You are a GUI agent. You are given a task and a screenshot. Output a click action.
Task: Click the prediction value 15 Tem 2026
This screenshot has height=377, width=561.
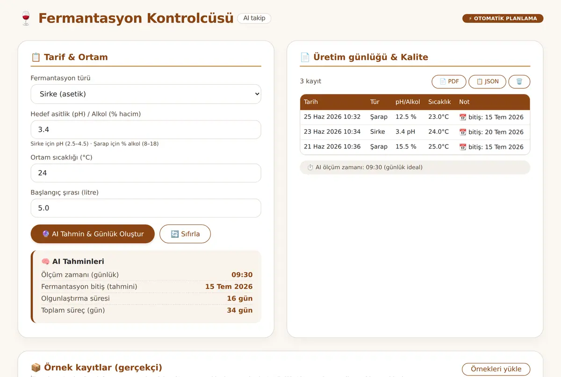pos(229,287)
